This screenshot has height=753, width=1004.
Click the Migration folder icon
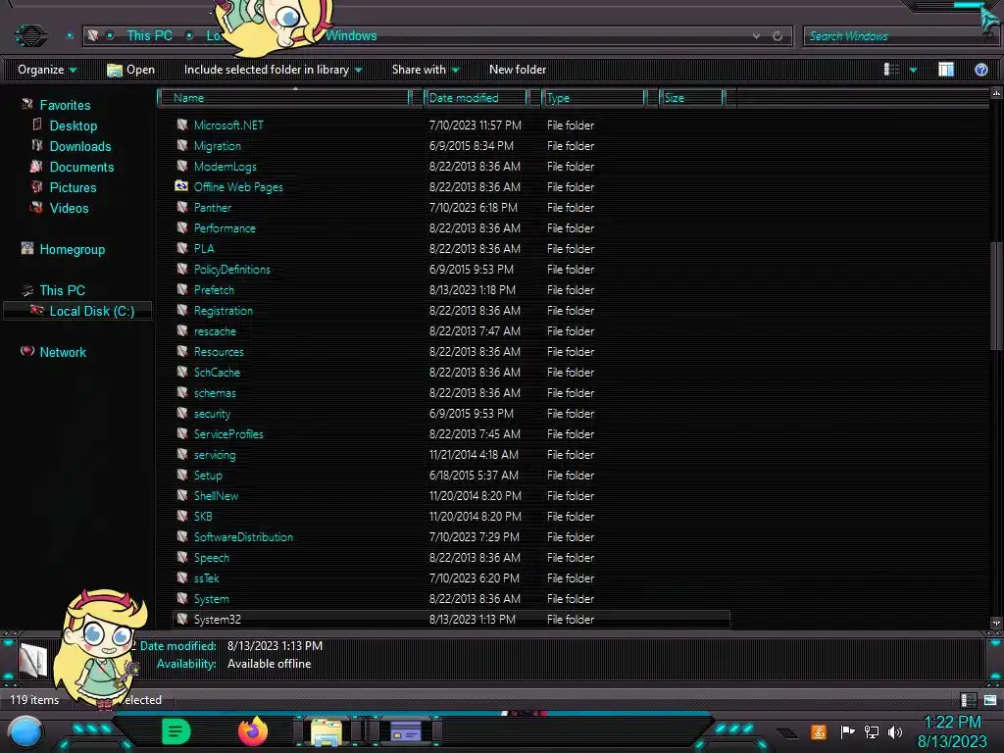[181, 145]
